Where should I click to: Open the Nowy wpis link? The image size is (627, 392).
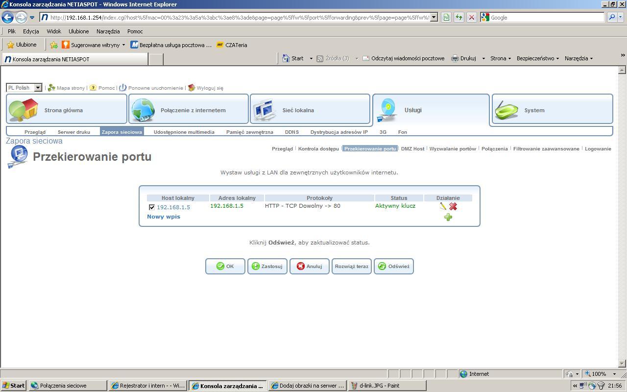click(x=164, y=216)
